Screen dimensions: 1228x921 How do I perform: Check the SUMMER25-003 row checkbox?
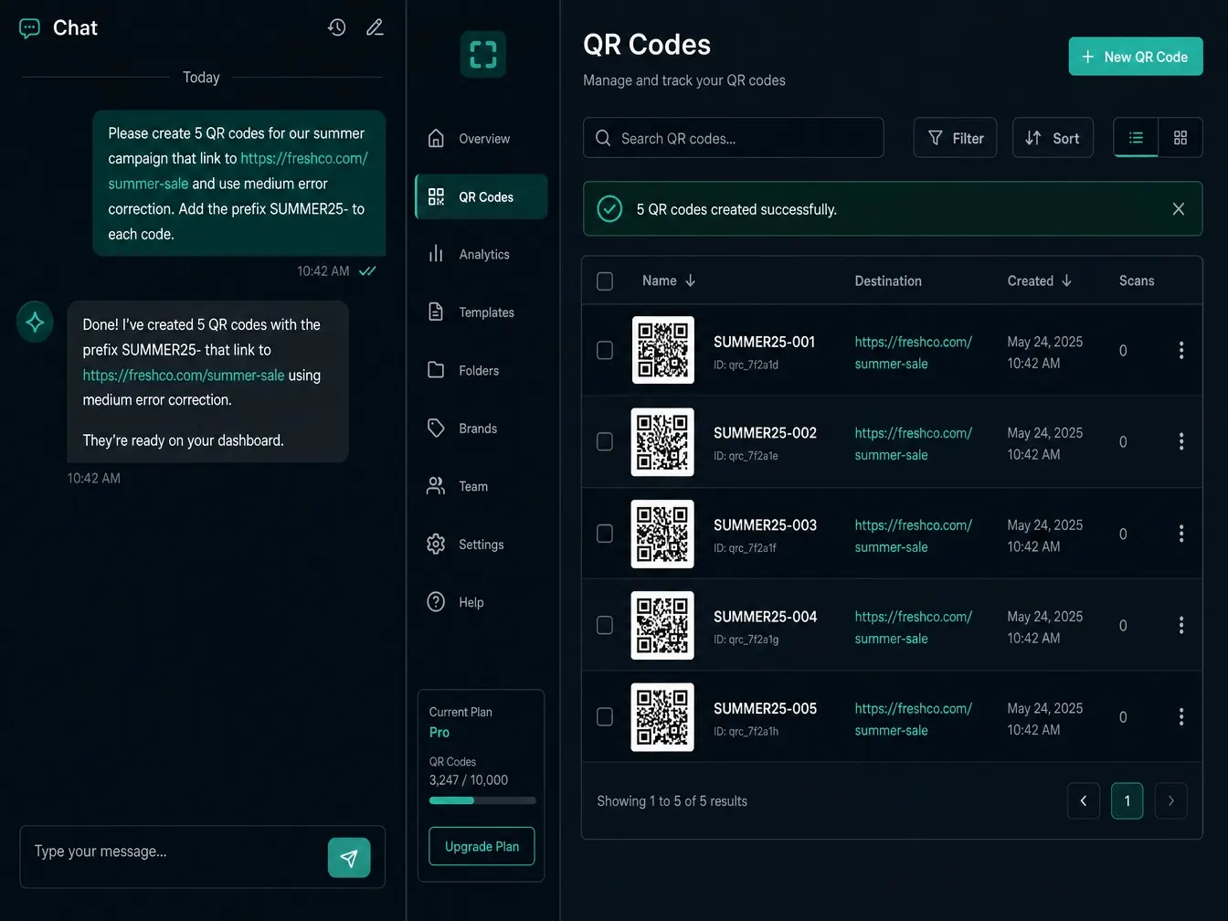[605, 534]
